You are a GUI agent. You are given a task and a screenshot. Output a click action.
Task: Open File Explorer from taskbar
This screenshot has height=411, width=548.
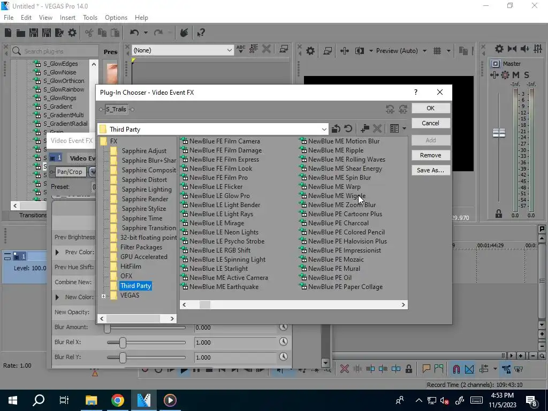[x=91, y=400]
